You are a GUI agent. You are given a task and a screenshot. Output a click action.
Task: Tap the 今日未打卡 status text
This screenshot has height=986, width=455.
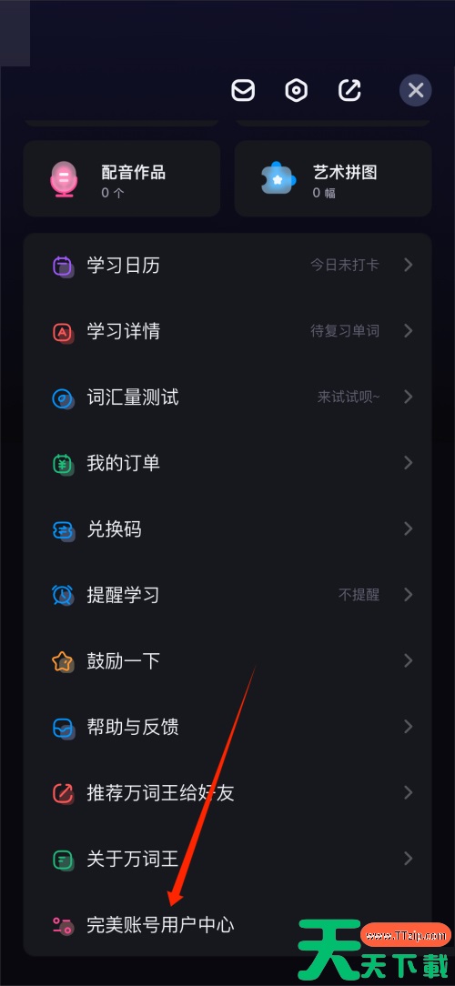coord(345,266)
